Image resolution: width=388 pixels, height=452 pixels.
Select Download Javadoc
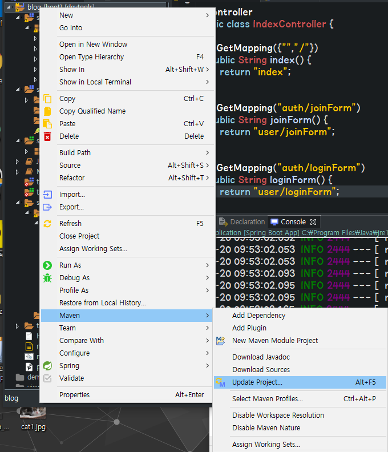point(300,357)
